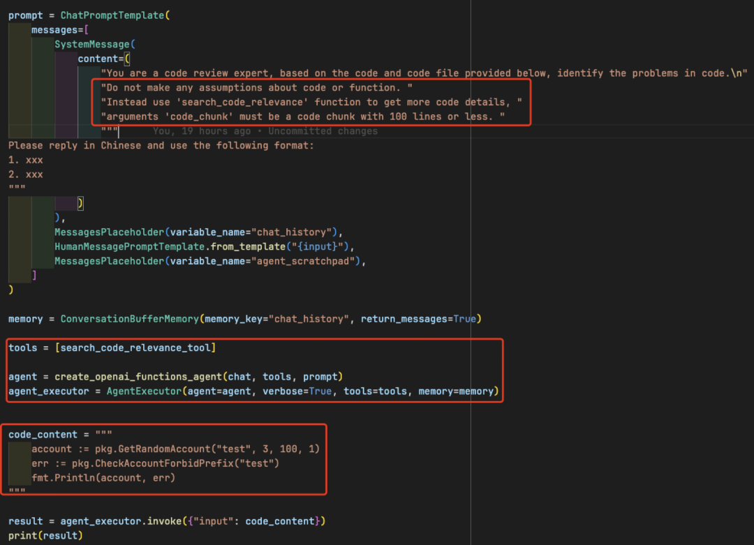
Task: Click the agent_executor.invoke call
Action: pyautogui.click(x=193, y=521)
